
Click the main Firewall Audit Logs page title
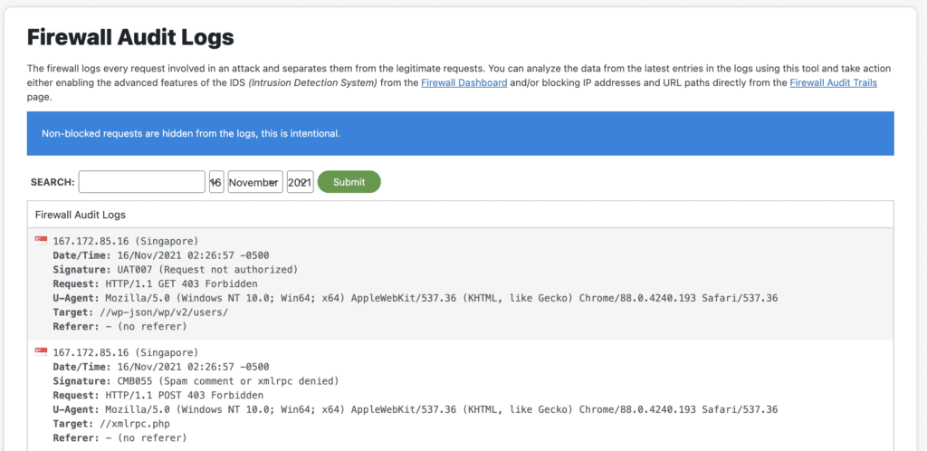130,37
